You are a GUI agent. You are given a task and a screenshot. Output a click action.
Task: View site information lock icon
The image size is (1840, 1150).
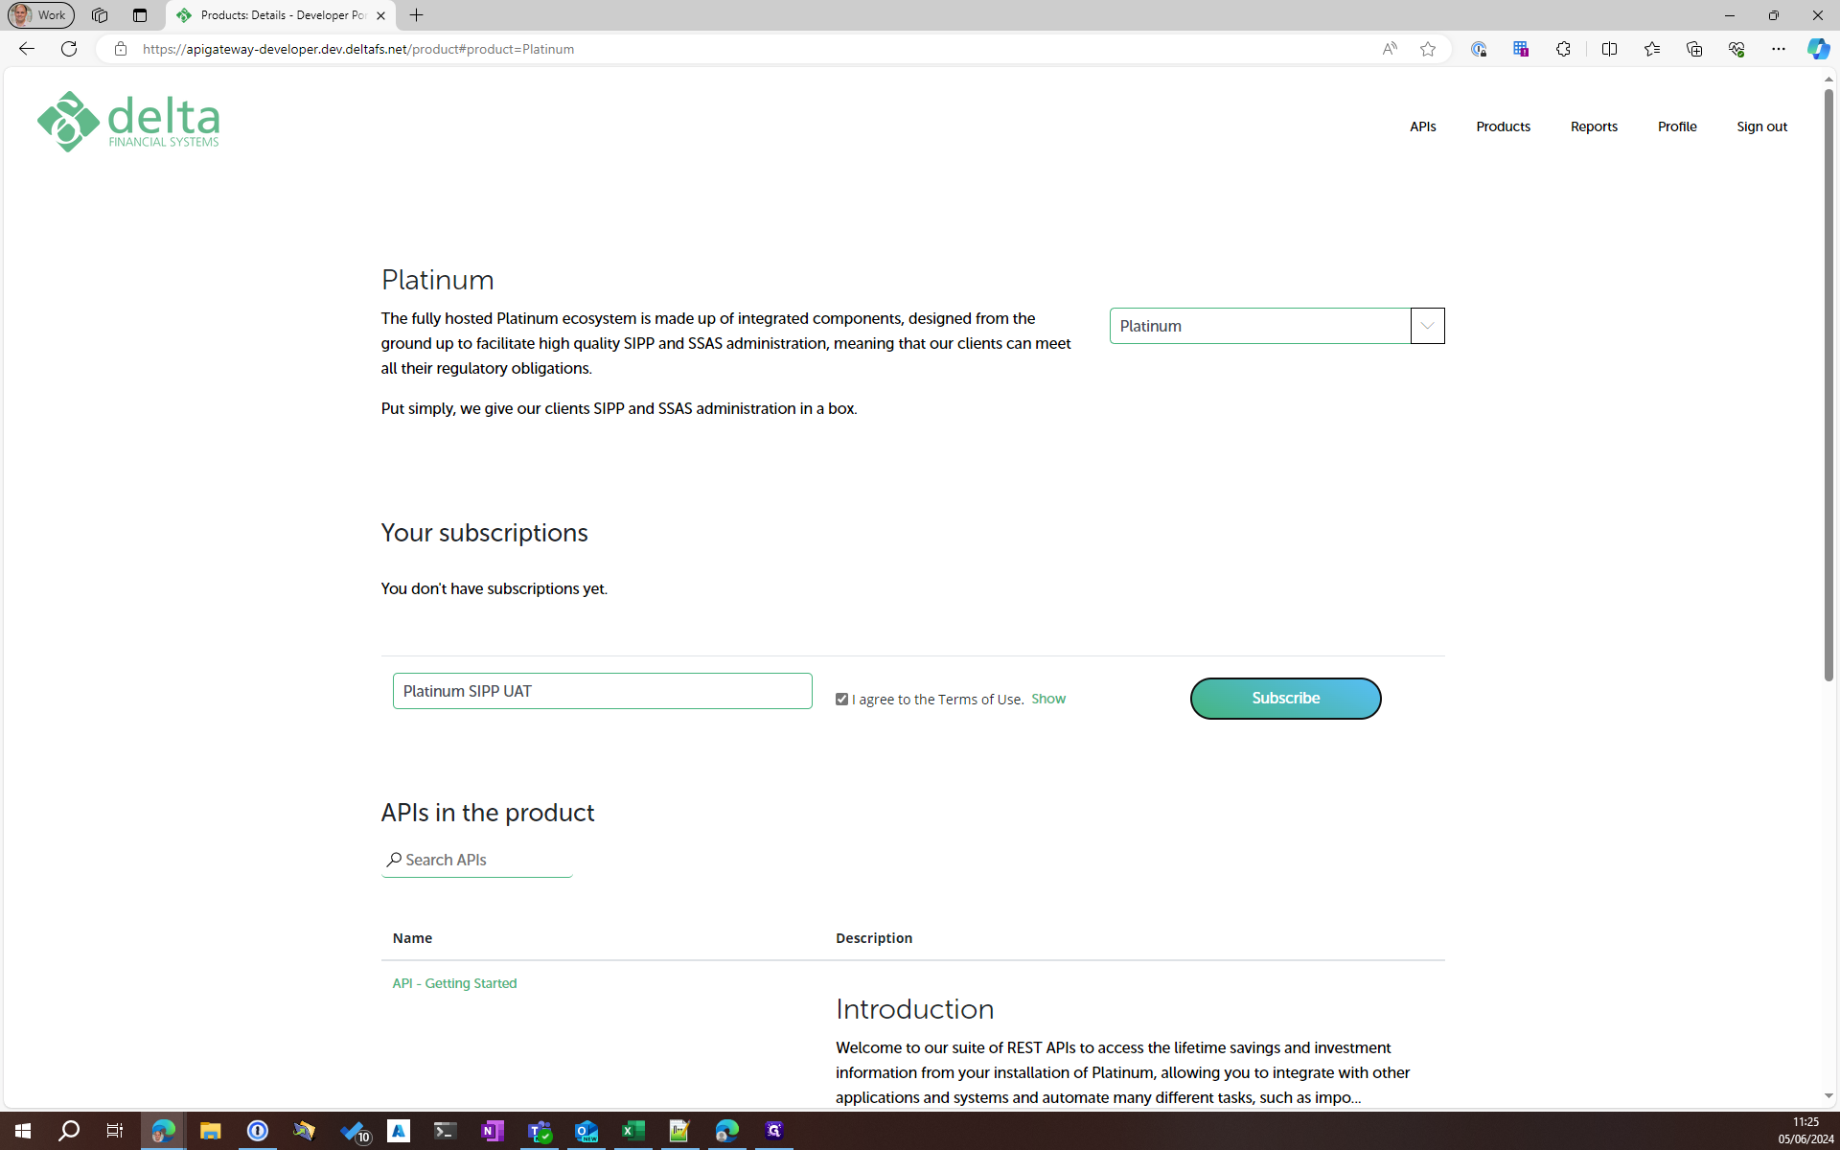click(121, 49)
